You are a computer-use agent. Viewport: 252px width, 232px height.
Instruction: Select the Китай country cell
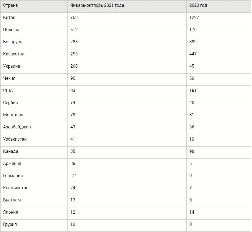tap(9, 17)
